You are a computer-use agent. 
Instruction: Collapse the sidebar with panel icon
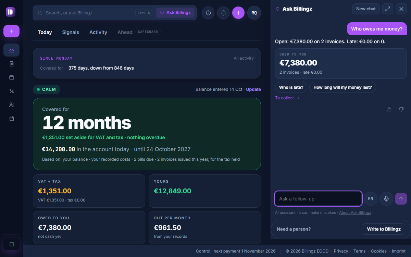coord(11,244)
